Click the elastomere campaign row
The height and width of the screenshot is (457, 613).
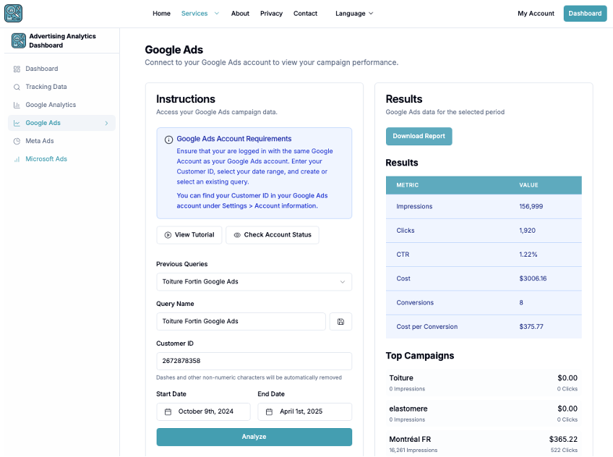click(484, 414)
